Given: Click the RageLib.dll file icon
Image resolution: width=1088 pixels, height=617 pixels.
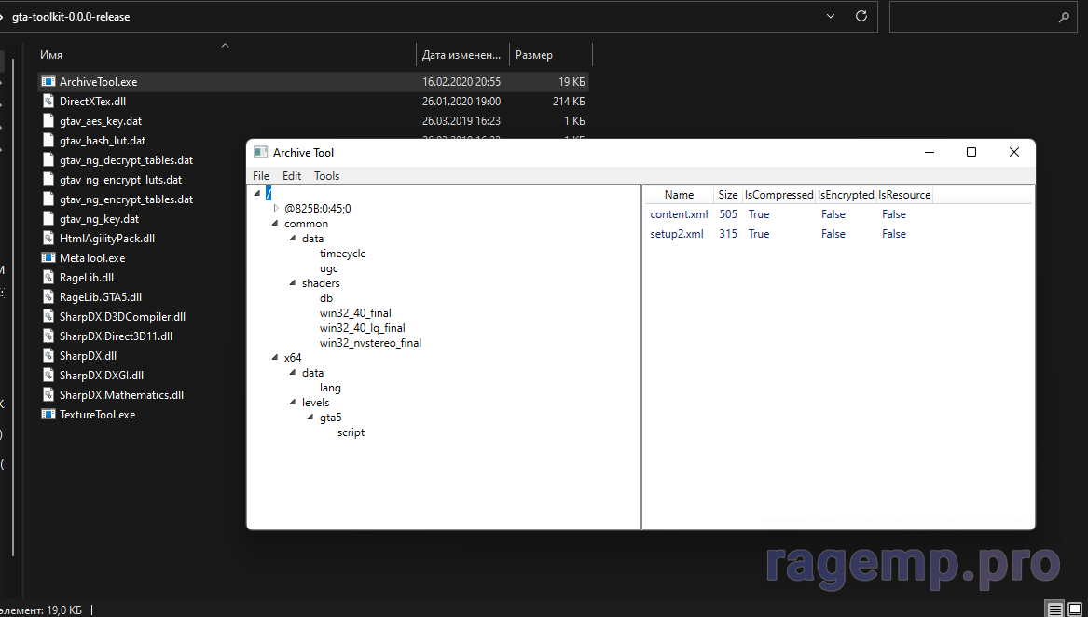Looking at the screenshot, I should click(48, 278).
